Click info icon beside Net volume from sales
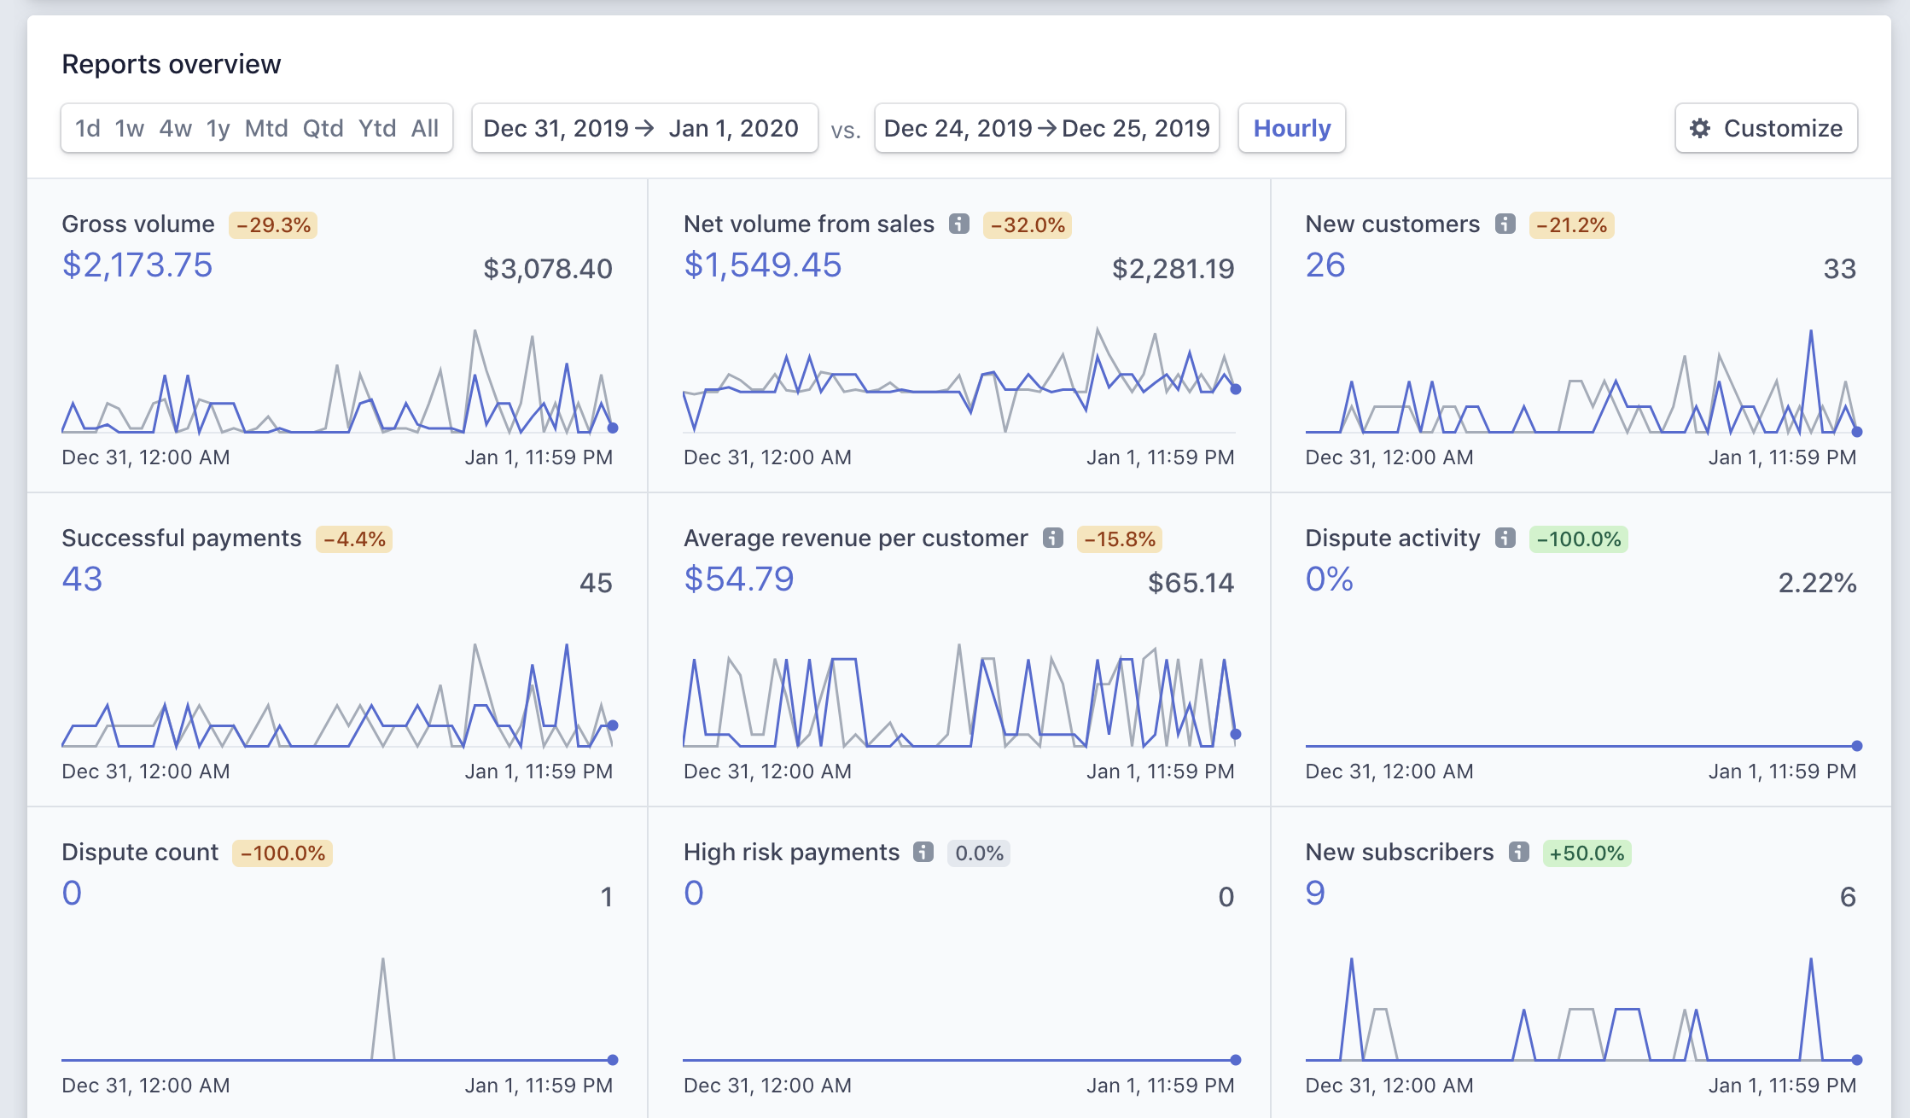 (959, 224)
